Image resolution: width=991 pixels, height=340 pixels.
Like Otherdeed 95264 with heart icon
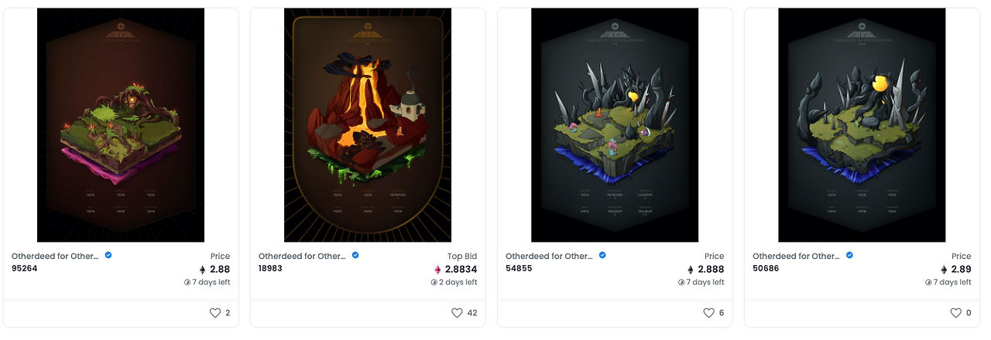coord(215,313)
